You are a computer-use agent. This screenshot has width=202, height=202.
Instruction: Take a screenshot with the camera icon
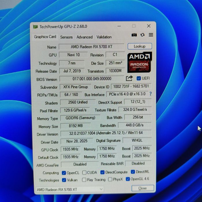point(134,35)
